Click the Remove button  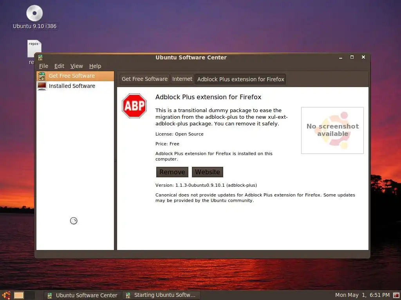point(172,172)
